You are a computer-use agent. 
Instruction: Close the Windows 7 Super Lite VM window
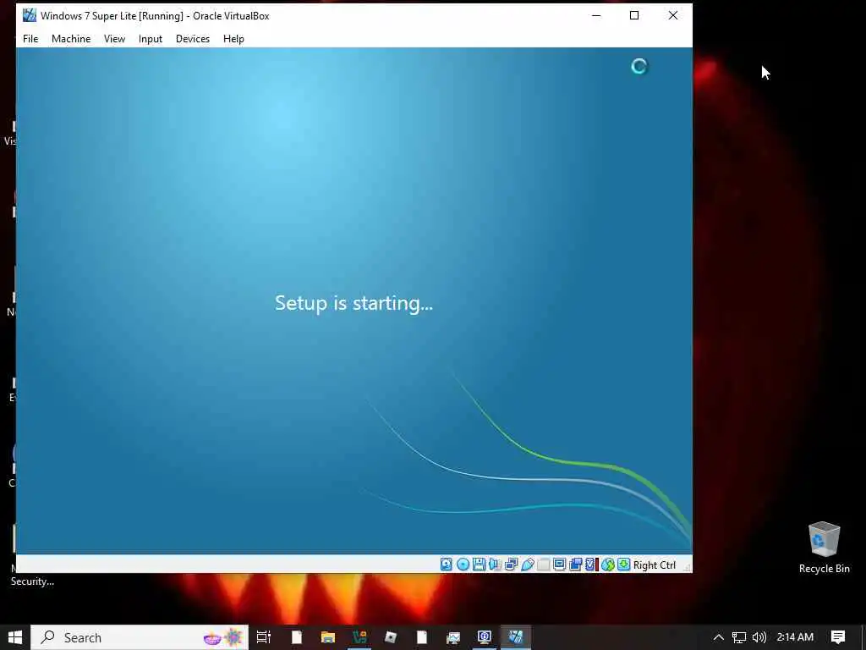click(x=672, y=15)
